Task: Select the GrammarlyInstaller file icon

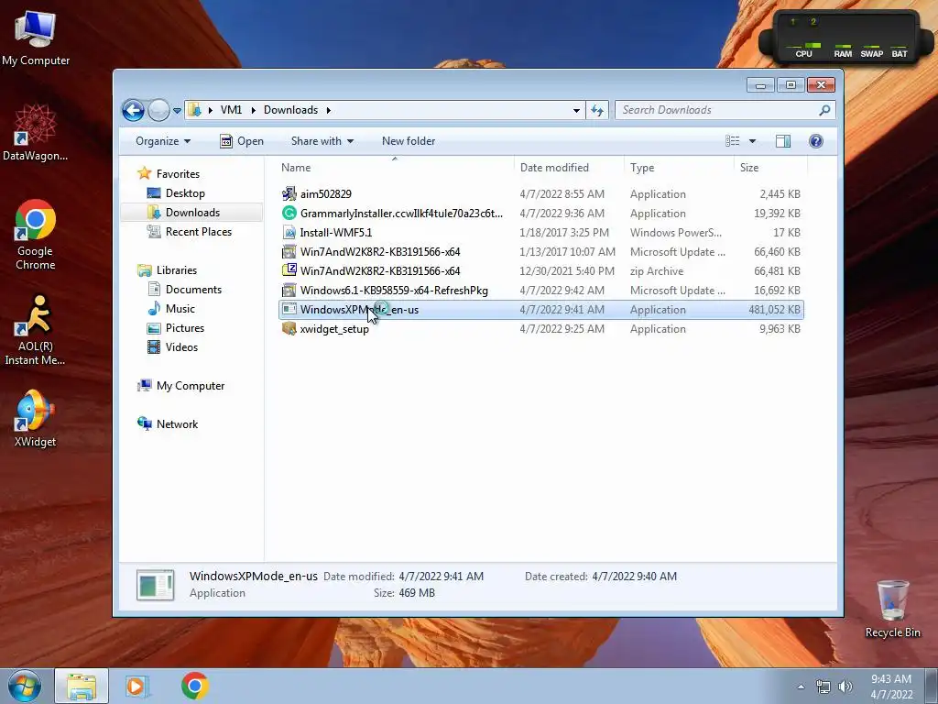Action: coord(289,213)
